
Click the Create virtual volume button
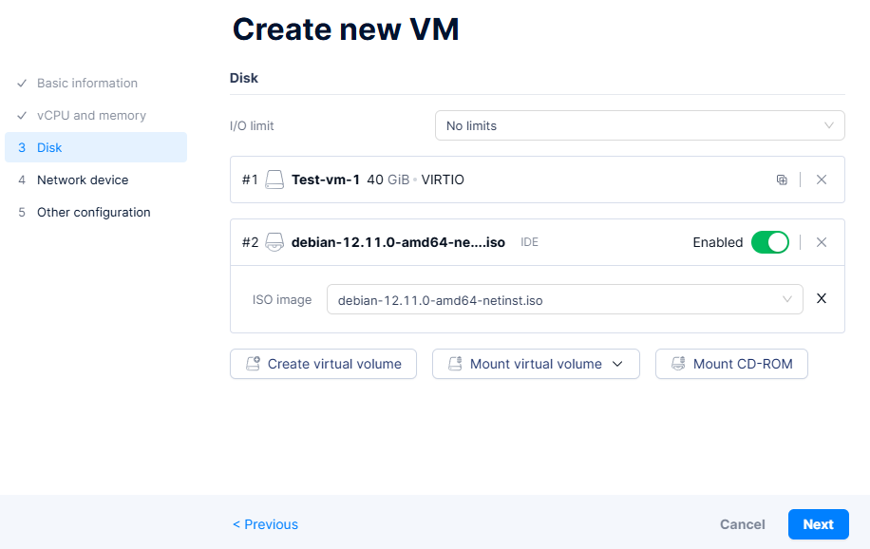(323, 364)
